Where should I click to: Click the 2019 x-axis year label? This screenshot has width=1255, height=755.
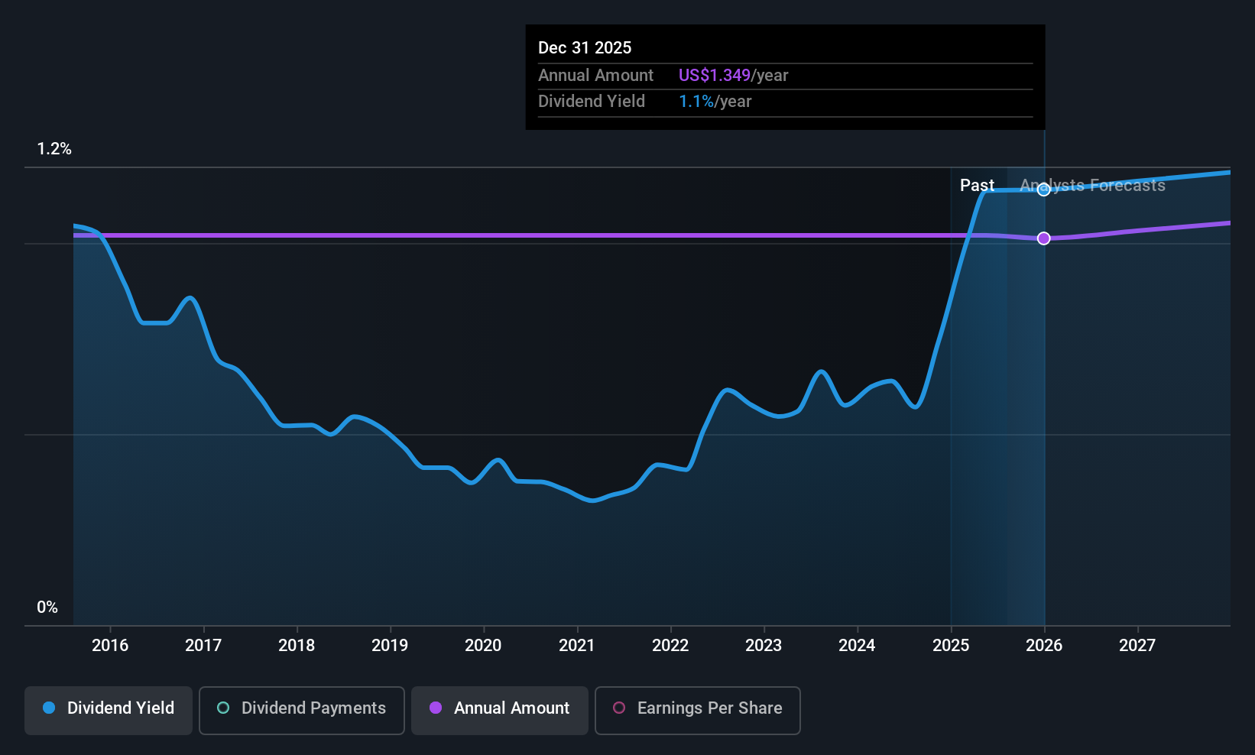coord(390,645)
